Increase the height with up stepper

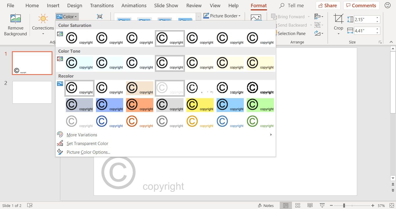tap(377, 18)
